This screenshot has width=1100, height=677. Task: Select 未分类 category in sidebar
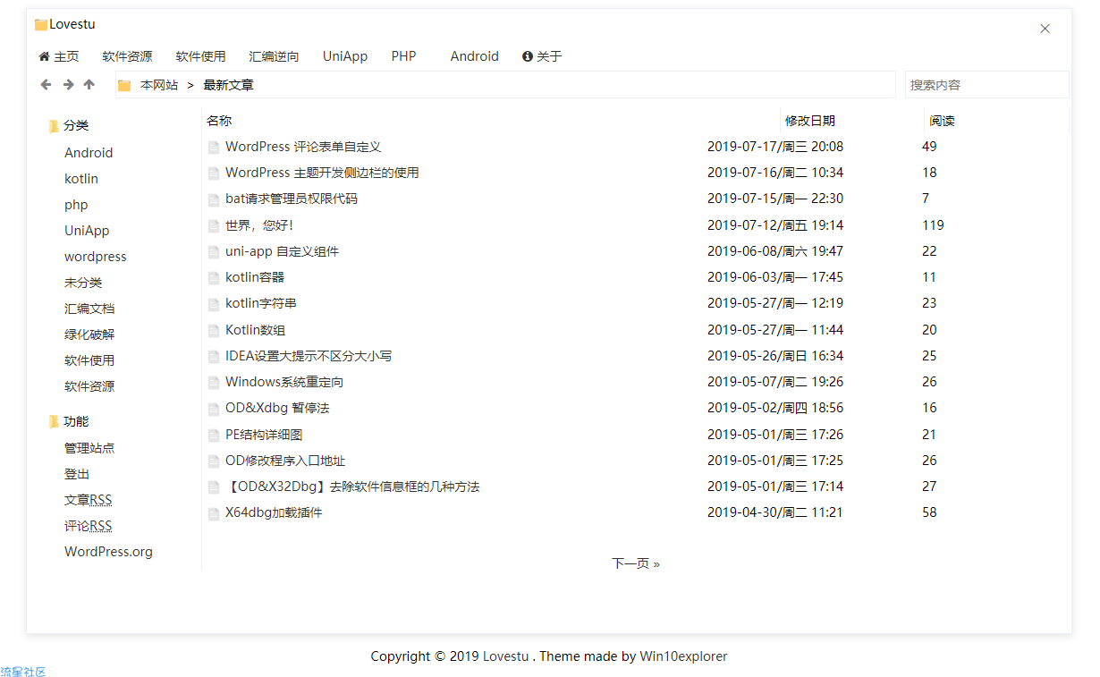point(83,283)
